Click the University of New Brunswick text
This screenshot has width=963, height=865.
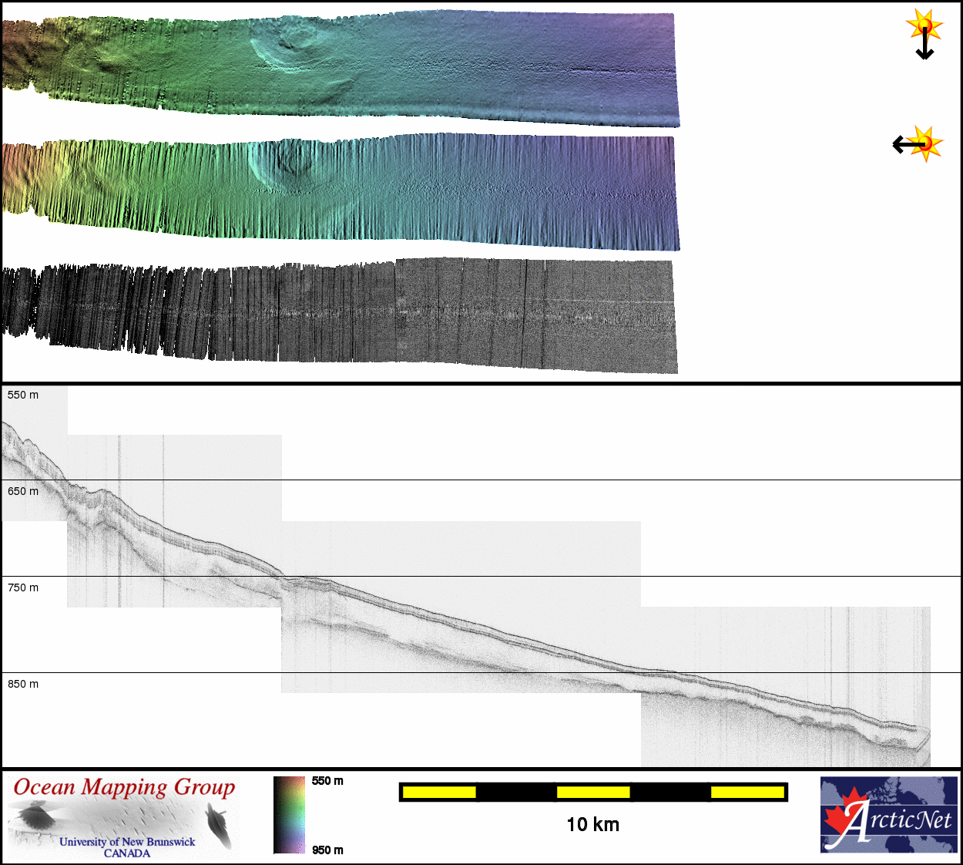pos(127,842)
